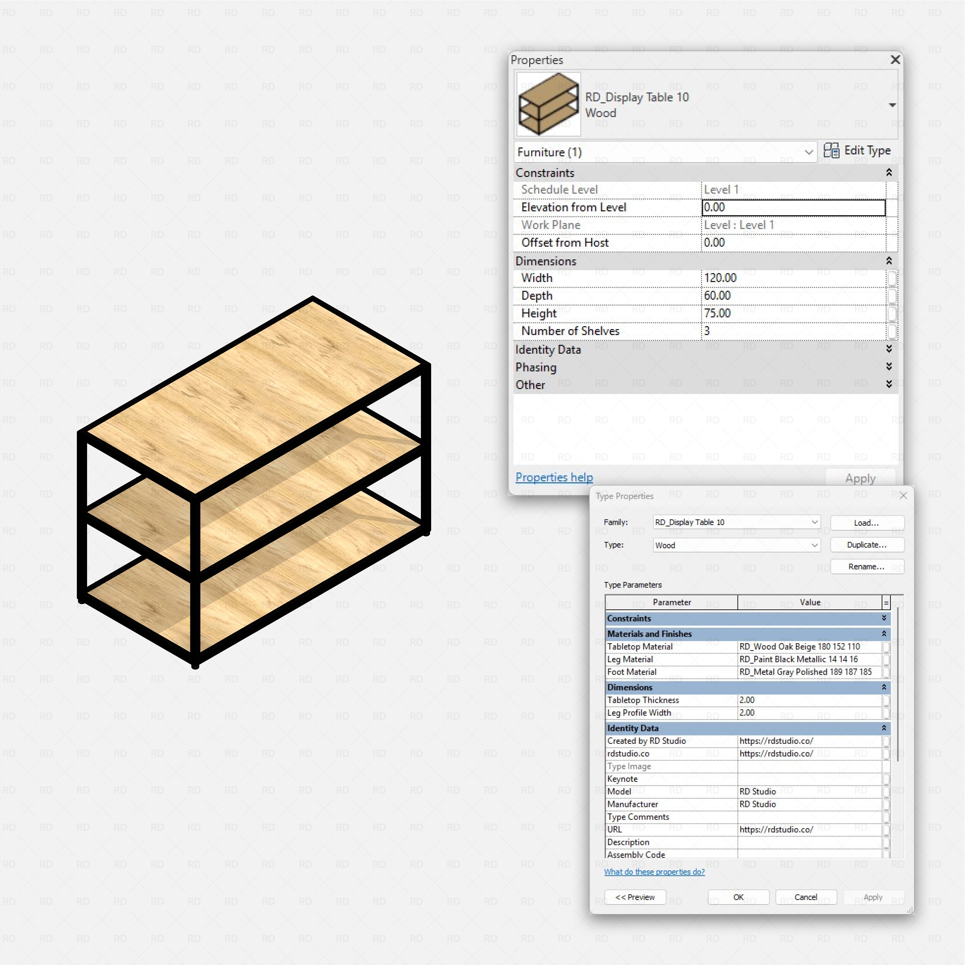The image size is (965, 965).
Task: Collapse the Dimensions group in Type Parameters
Action: (884, 687)
